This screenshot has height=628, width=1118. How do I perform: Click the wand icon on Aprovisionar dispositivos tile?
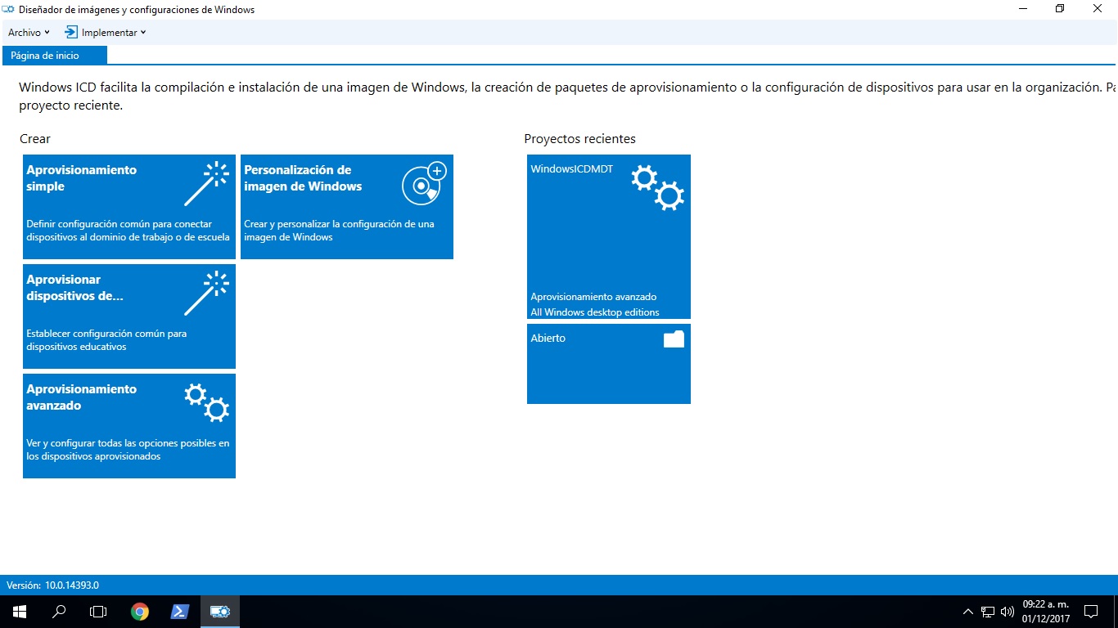206,293
